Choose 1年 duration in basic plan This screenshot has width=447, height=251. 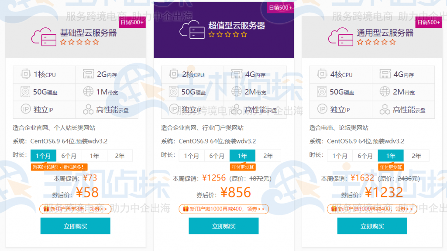[94, 156]
